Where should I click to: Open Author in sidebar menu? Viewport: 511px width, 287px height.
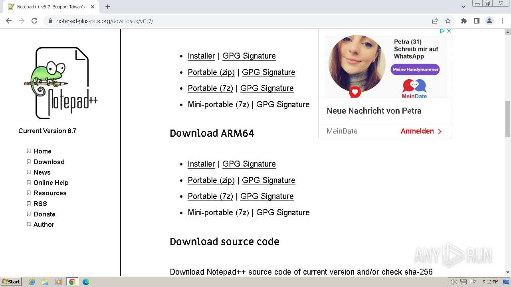click(x=44, y=224)
